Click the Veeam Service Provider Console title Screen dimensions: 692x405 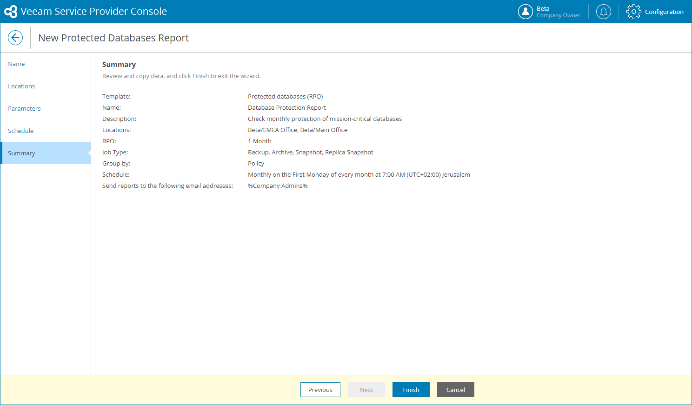point(94,12)
